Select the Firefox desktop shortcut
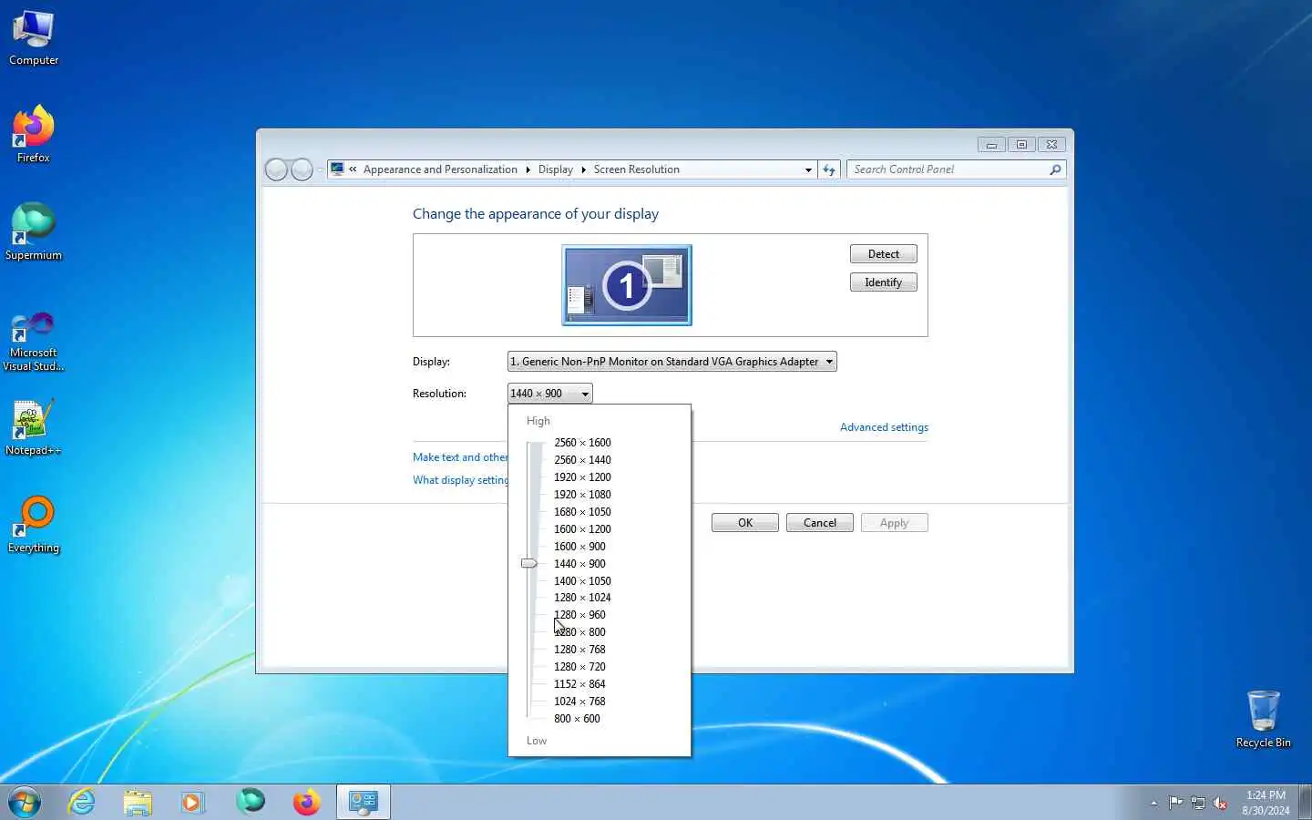 pyautogui.click(x=34, y=135)
